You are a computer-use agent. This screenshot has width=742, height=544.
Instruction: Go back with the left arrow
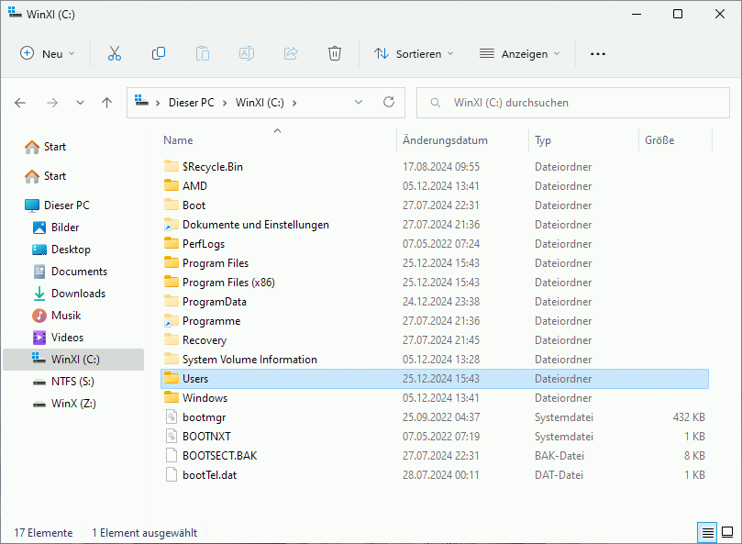pos(20,103)
